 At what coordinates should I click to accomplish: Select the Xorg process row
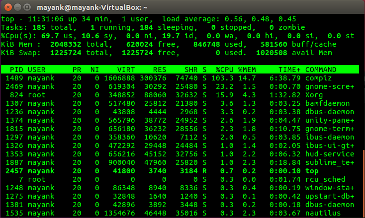180,95
